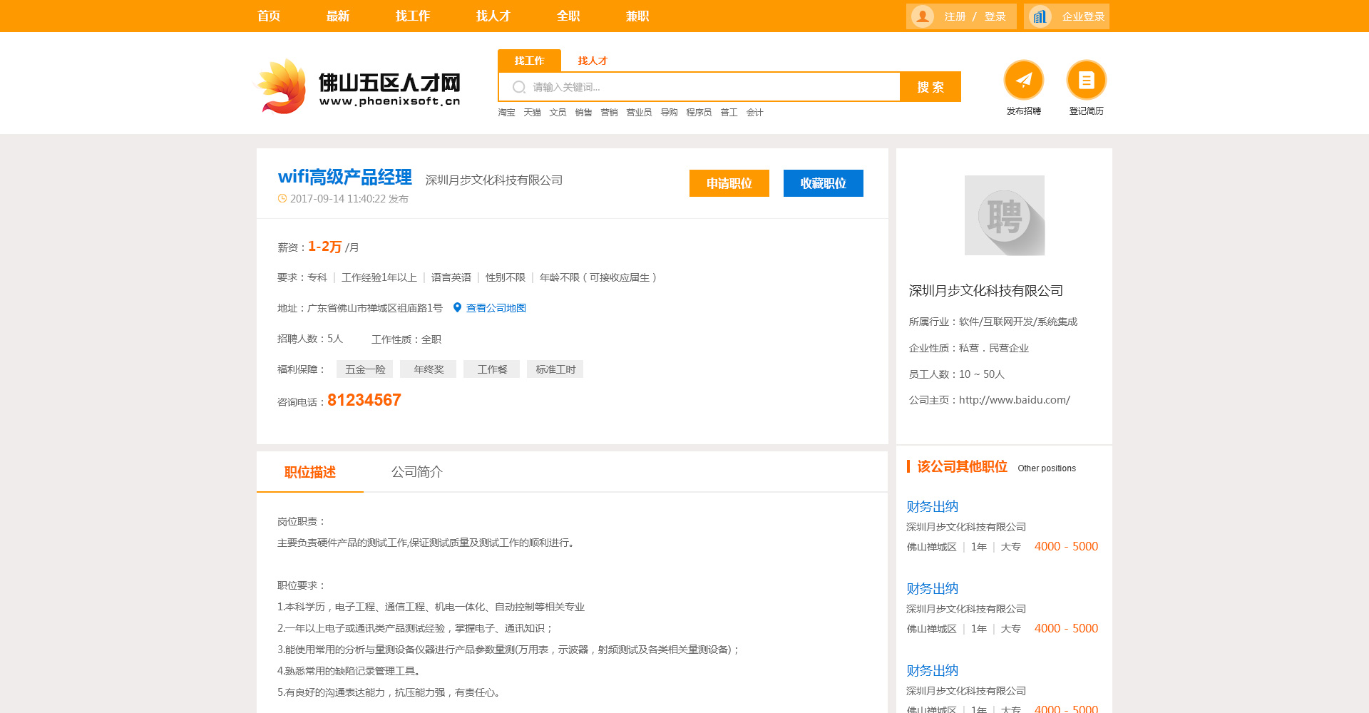Open 找工作 in the top navigation
The width and height of the screenshot is (1369, 713).
tap(412, 16)
